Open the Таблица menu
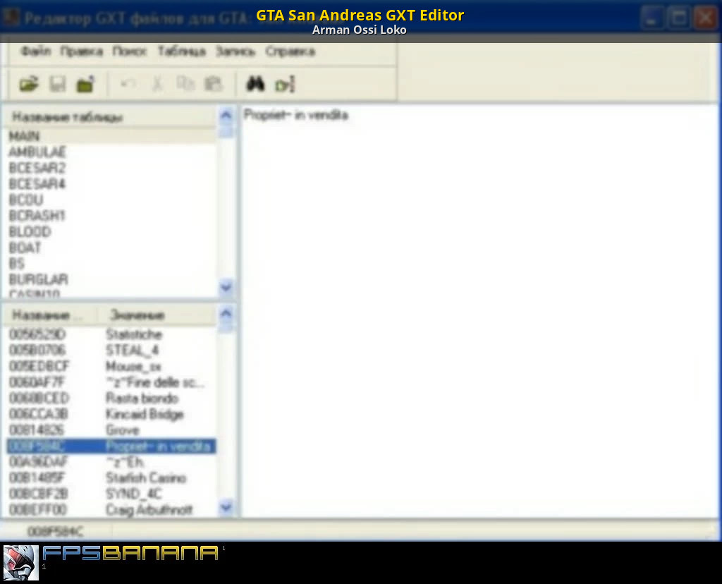Image resolution: width=722 pixels, height=584 pixels. click(181, 51)
